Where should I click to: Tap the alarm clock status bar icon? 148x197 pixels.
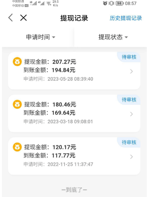pyautogui.click(x=105, y=3)
